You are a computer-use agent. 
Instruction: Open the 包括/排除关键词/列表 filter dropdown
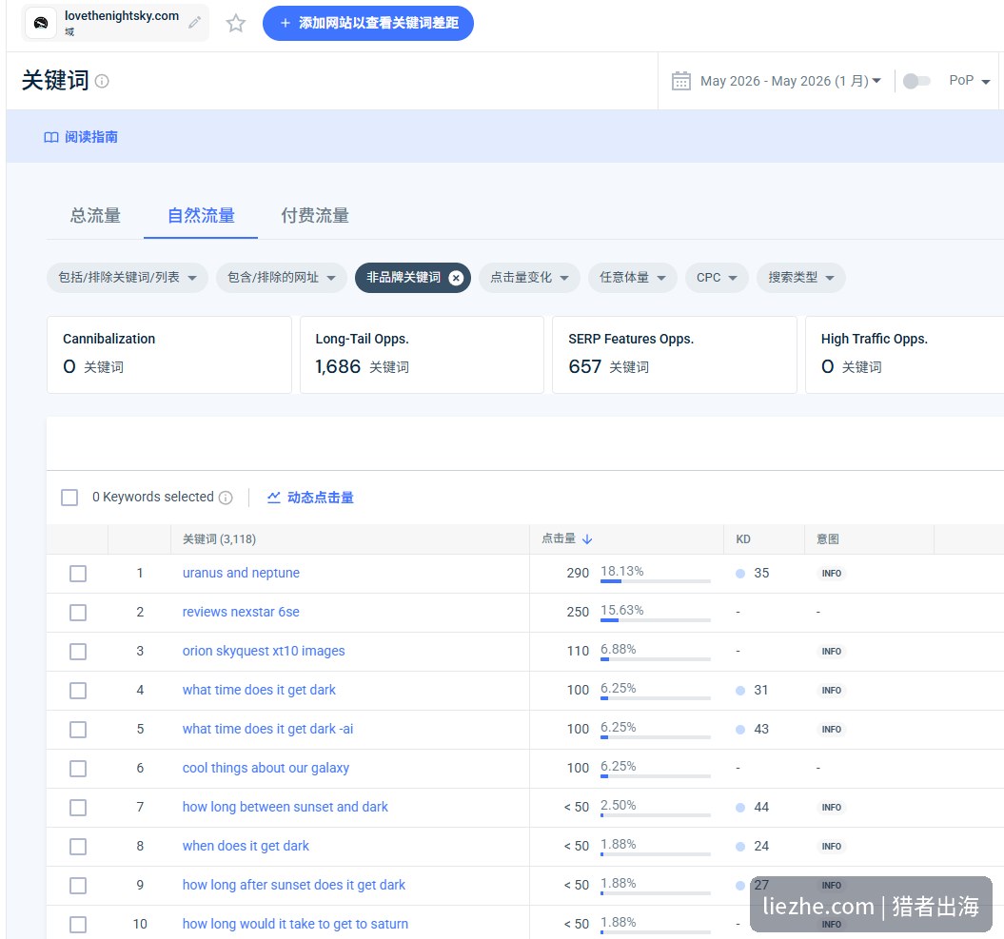pyautogui.click(x=128, y=278)
